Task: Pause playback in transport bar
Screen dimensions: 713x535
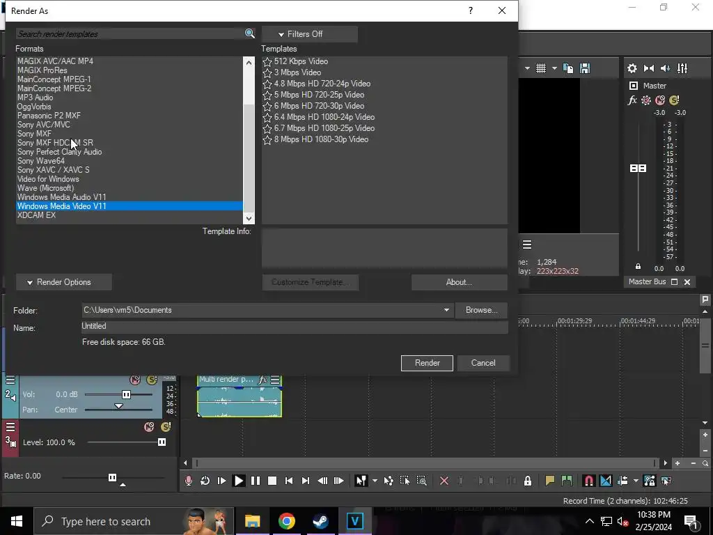Action: [255, 481]
